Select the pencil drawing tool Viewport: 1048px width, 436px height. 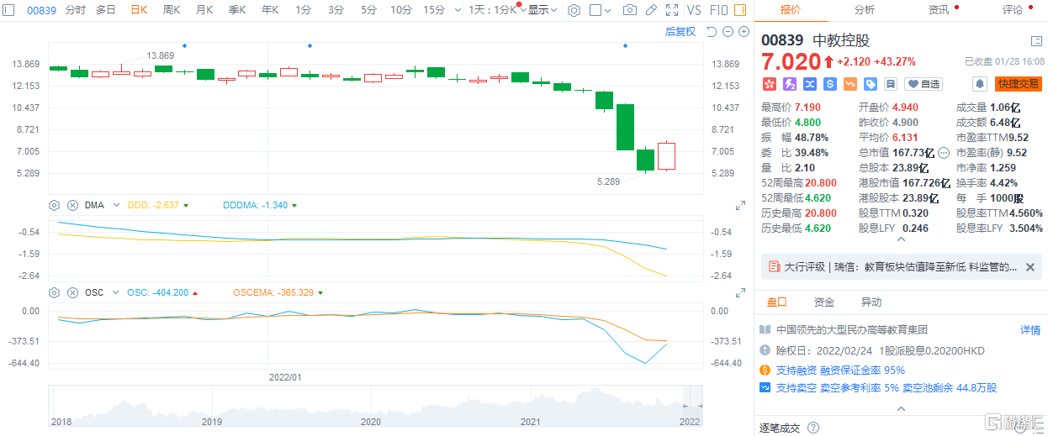click(651, 10)
